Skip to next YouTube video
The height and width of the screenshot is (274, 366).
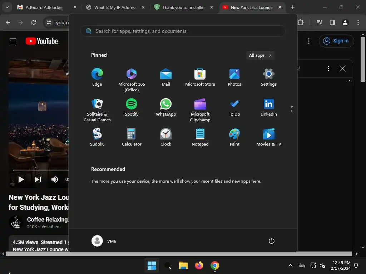coord(38,179)
